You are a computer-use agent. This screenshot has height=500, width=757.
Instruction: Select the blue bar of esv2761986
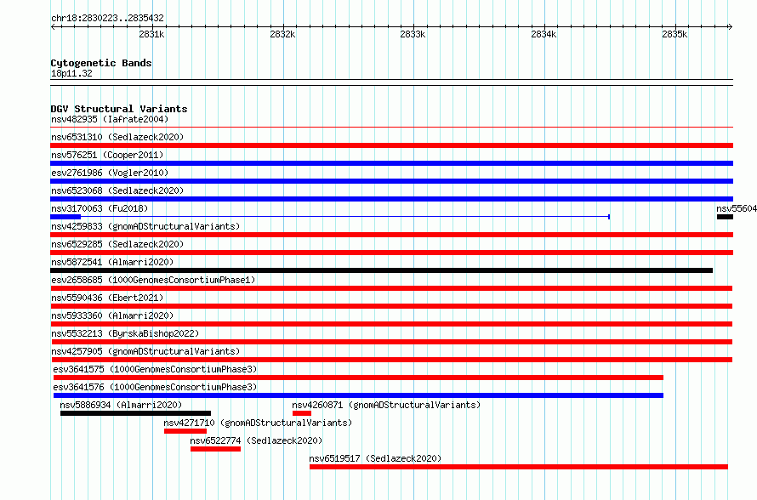pos(391,181)
